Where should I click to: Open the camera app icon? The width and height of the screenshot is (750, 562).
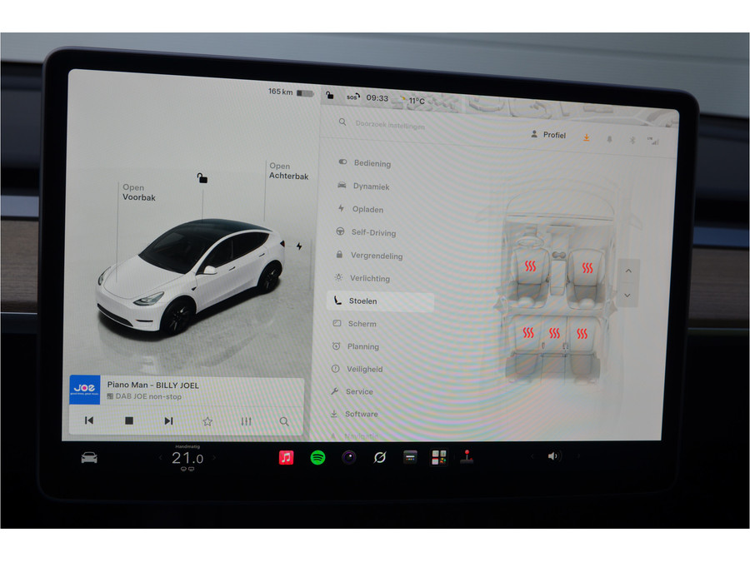tap(349, 458)
